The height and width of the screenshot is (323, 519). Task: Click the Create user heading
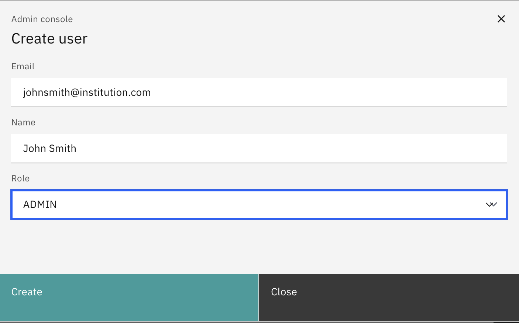49,38
